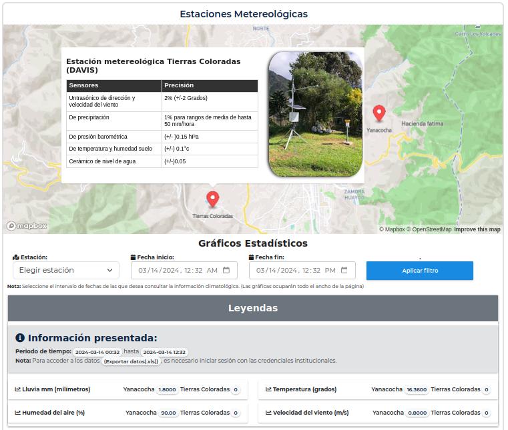Screen dimensions: 508x430
Task: Select the De precipitación sensor row
Action: point(162,121)
